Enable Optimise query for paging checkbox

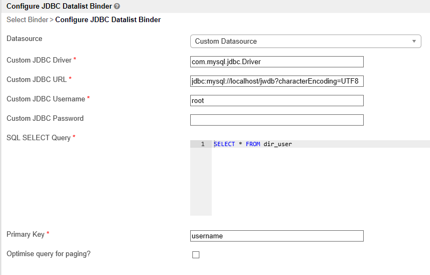click(x=196, y=255)
